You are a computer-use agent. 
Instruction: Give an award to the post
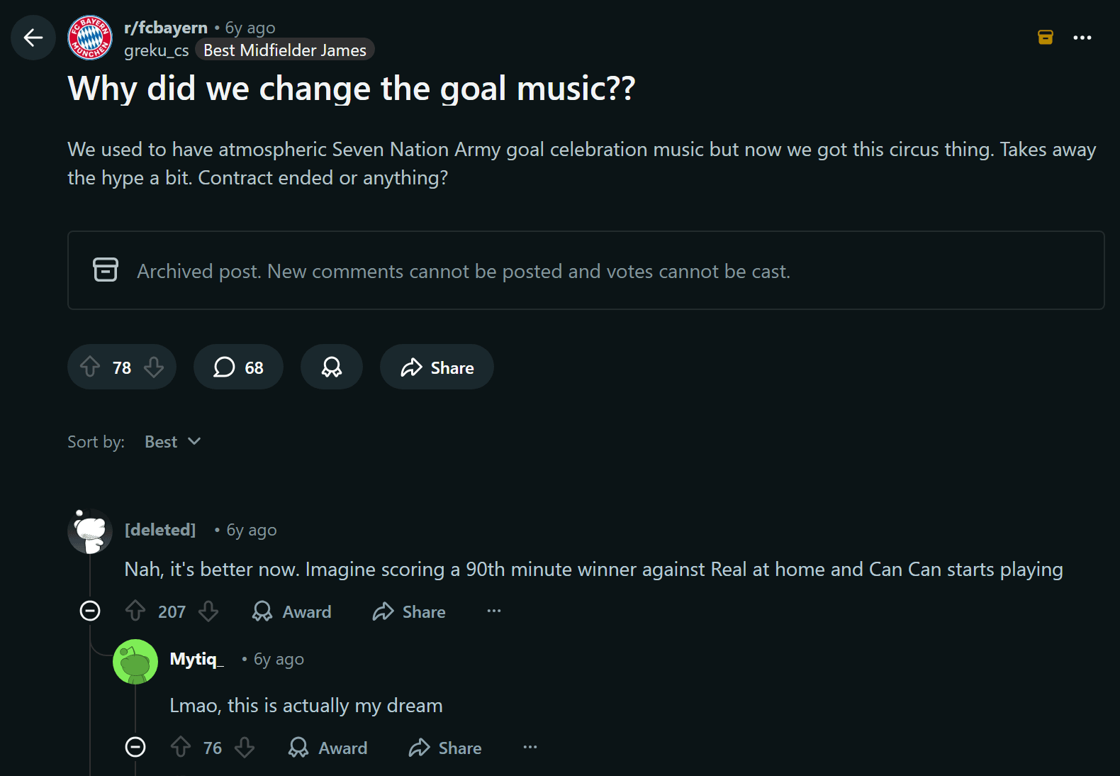coord(332,367)
